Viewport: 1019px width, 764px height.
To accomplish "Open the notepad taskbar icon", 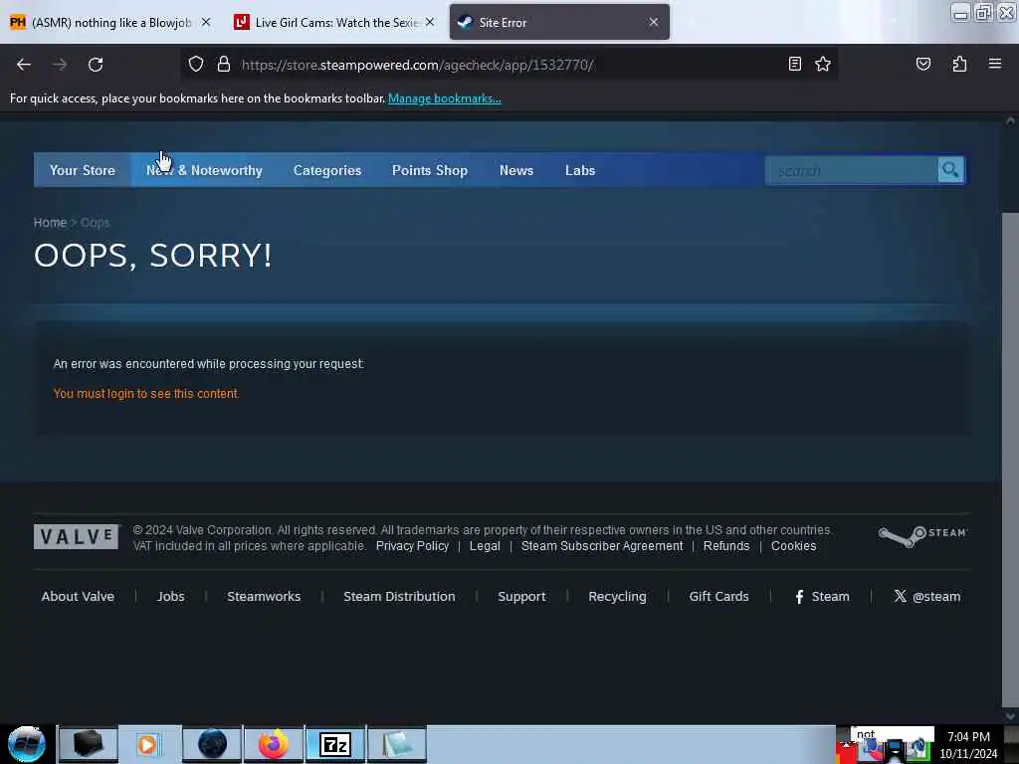I will pyautogui.click(x=397, y=744).
